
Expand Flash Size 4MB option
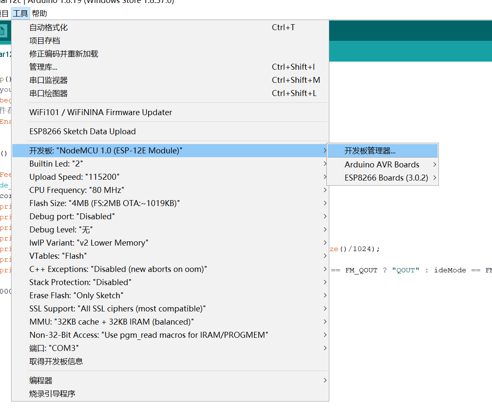point(170,203)
